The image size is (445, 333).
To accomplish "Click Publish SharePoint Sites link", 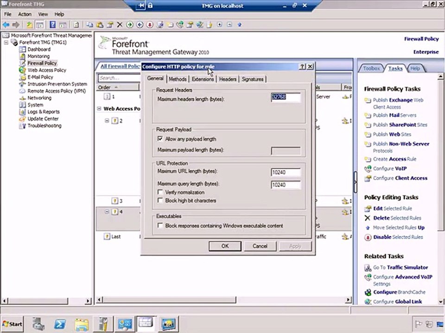I will click(400, 124).
